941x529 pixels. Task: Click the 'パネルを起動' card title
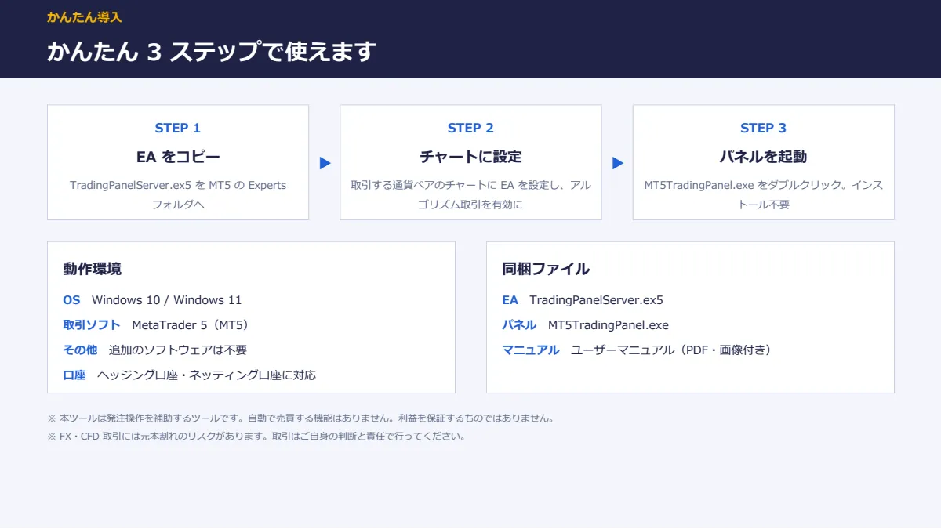tap(763, 157)
